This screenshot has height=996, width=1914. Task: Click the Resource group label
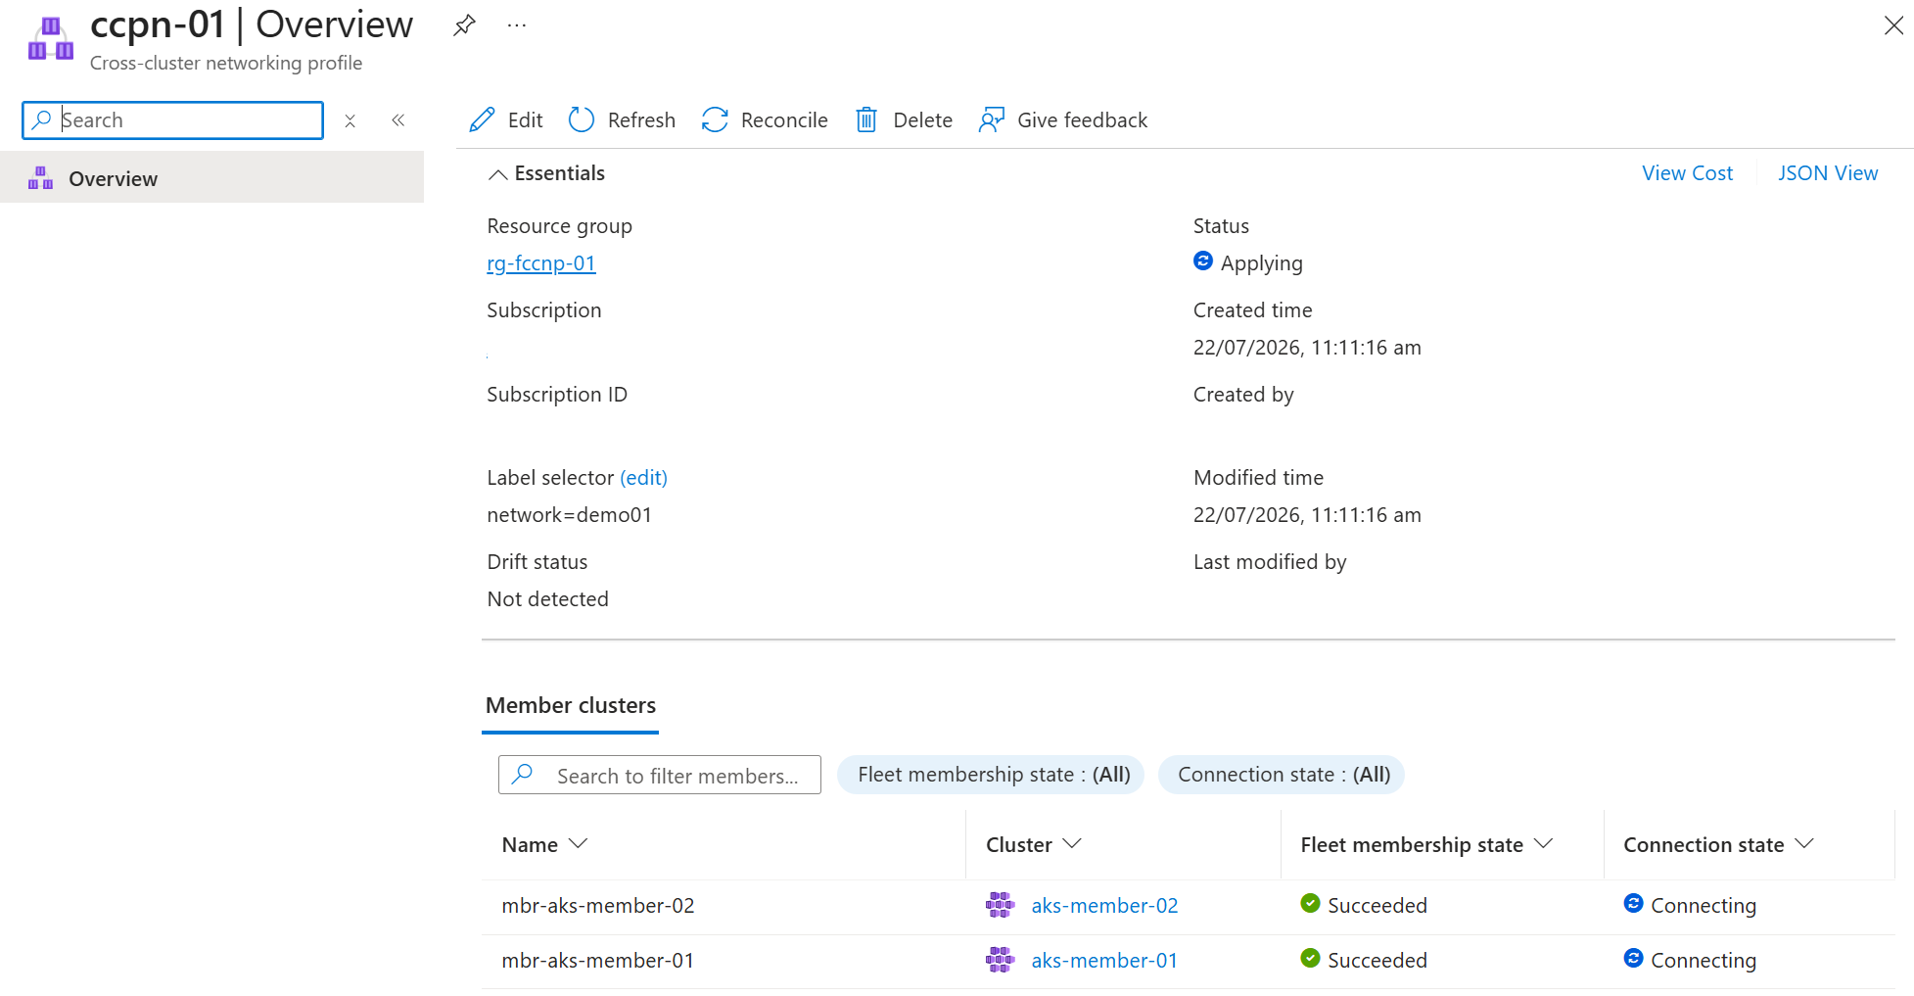point(559,226)
